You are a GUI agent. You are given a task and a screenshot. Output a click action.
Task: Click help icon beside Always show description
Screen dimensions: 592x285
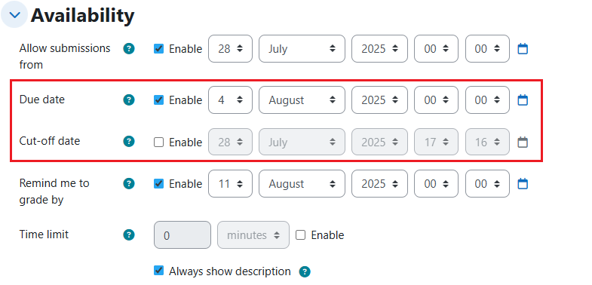305,271
